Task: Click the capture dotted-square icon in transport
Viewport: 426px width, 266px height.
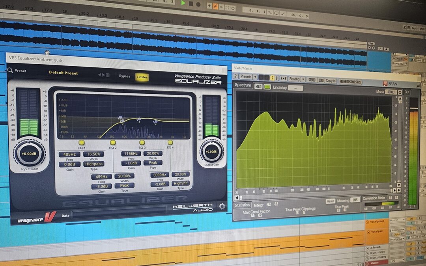Action: pyautogui.click(x=227, y=8)
